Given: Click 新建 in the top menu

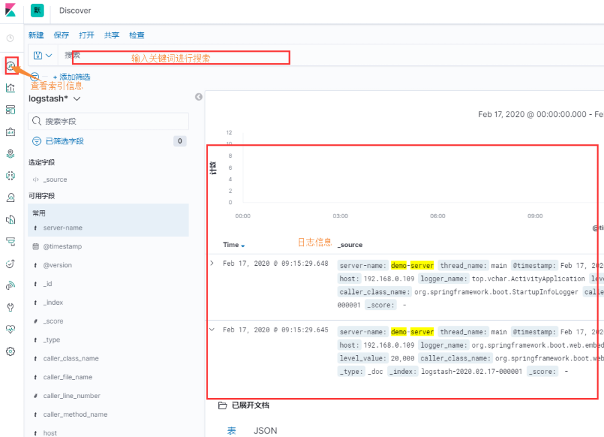Looking at the screenshot, I should 36,35.
